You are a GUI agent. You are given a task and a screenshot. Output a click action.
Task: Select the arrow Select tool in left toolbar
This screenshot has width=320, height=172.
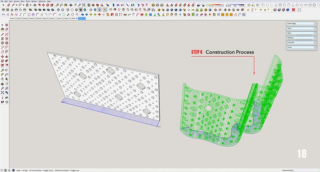[x=2, y=25]
